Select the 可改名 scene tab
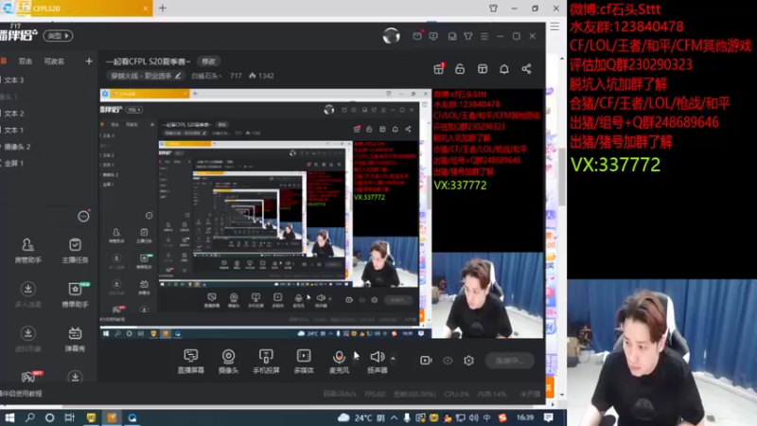This screenshot has width=757, height=426. [x=54, y=62]
